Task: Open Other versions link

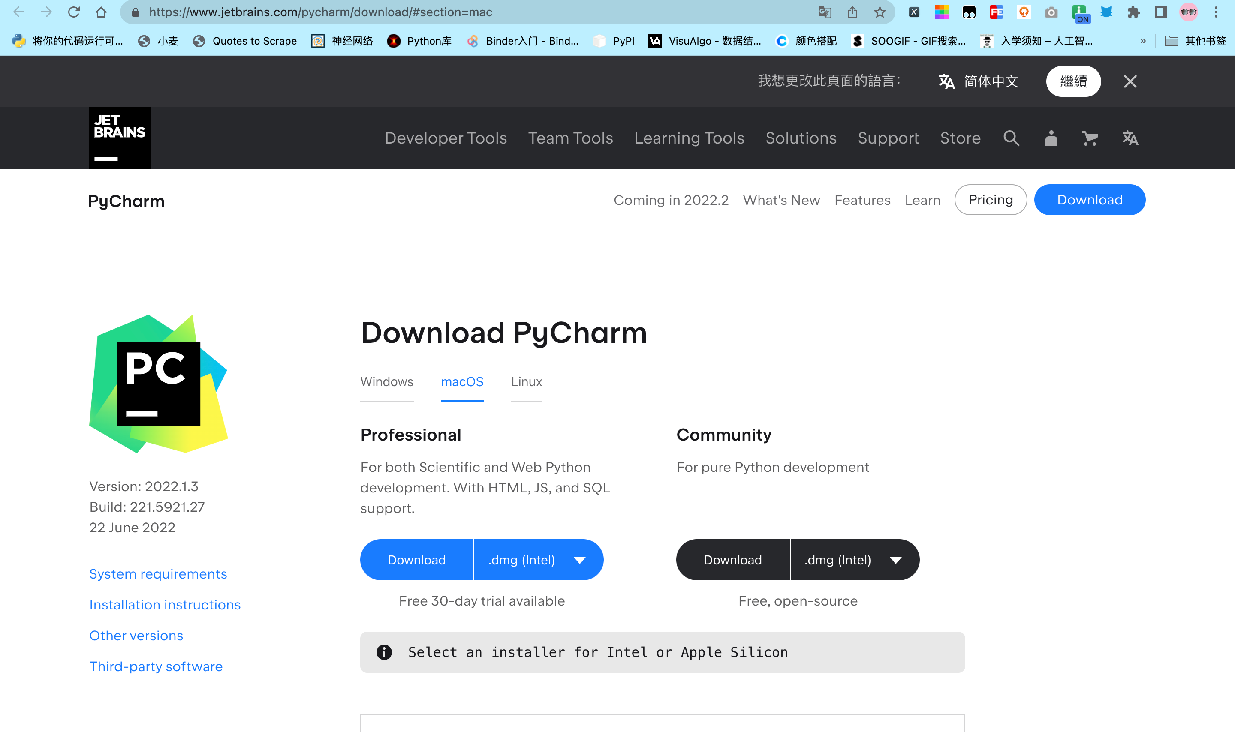Action: click(136, 636)
